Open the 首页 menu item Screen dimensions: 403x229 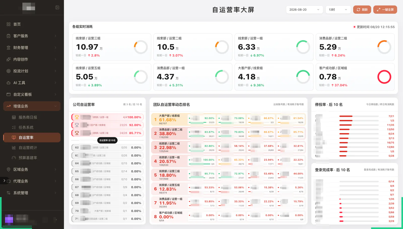coord(32,24)
